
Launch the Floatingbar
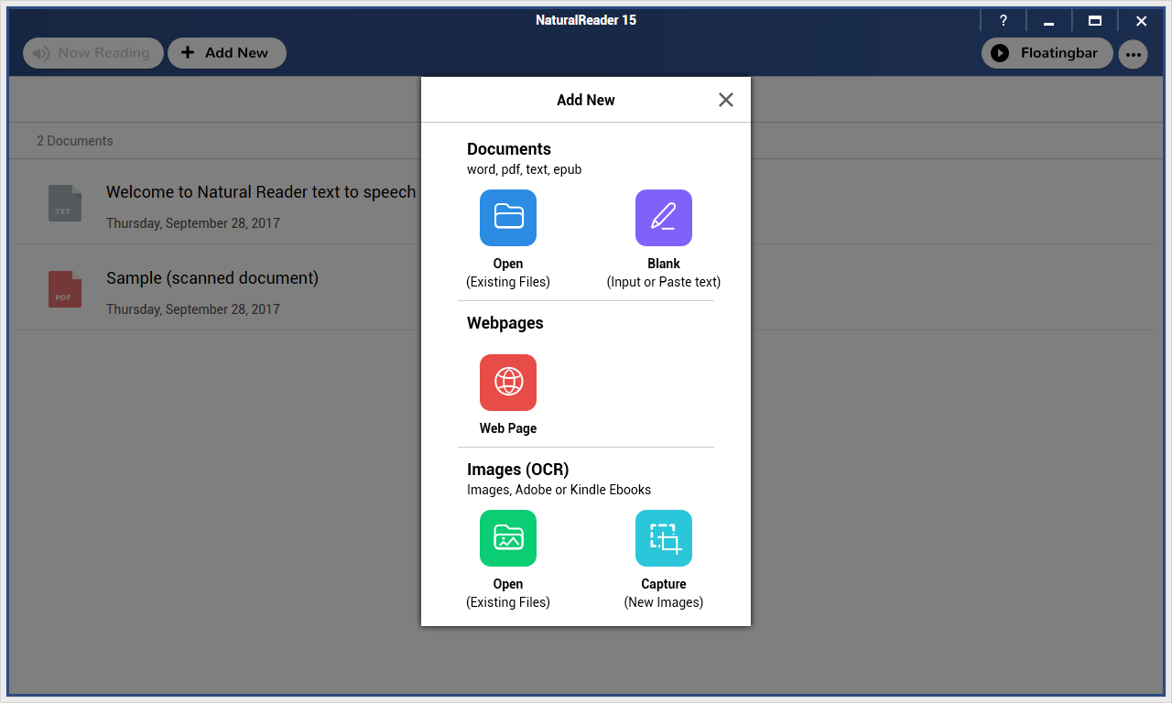pyautogui.click(x=1047, y=53)
